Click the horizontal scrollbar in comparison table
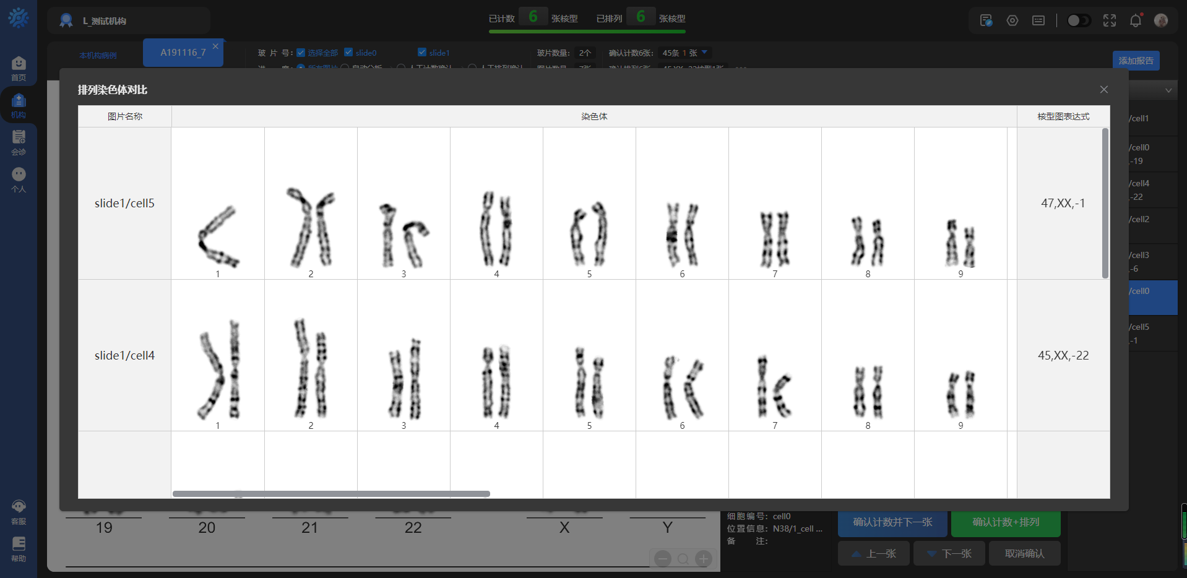Viewport: 1187px width, 578px height. pyautogui.click(x=331, y=494)
